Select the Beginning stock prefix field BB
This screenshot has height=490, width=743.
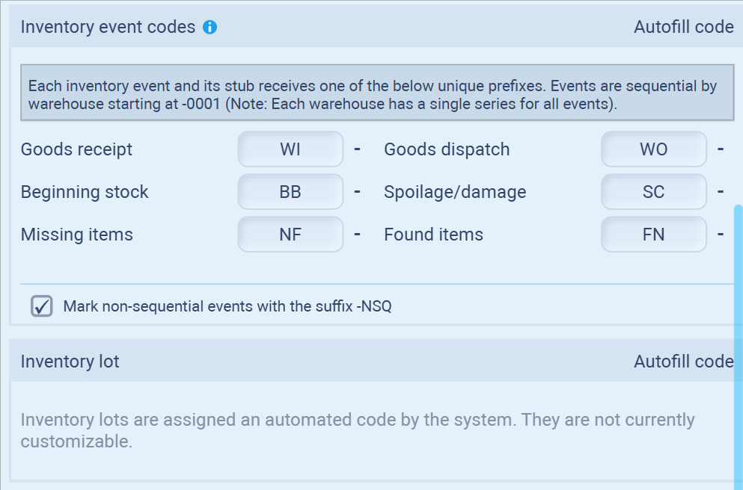point(290,192)
